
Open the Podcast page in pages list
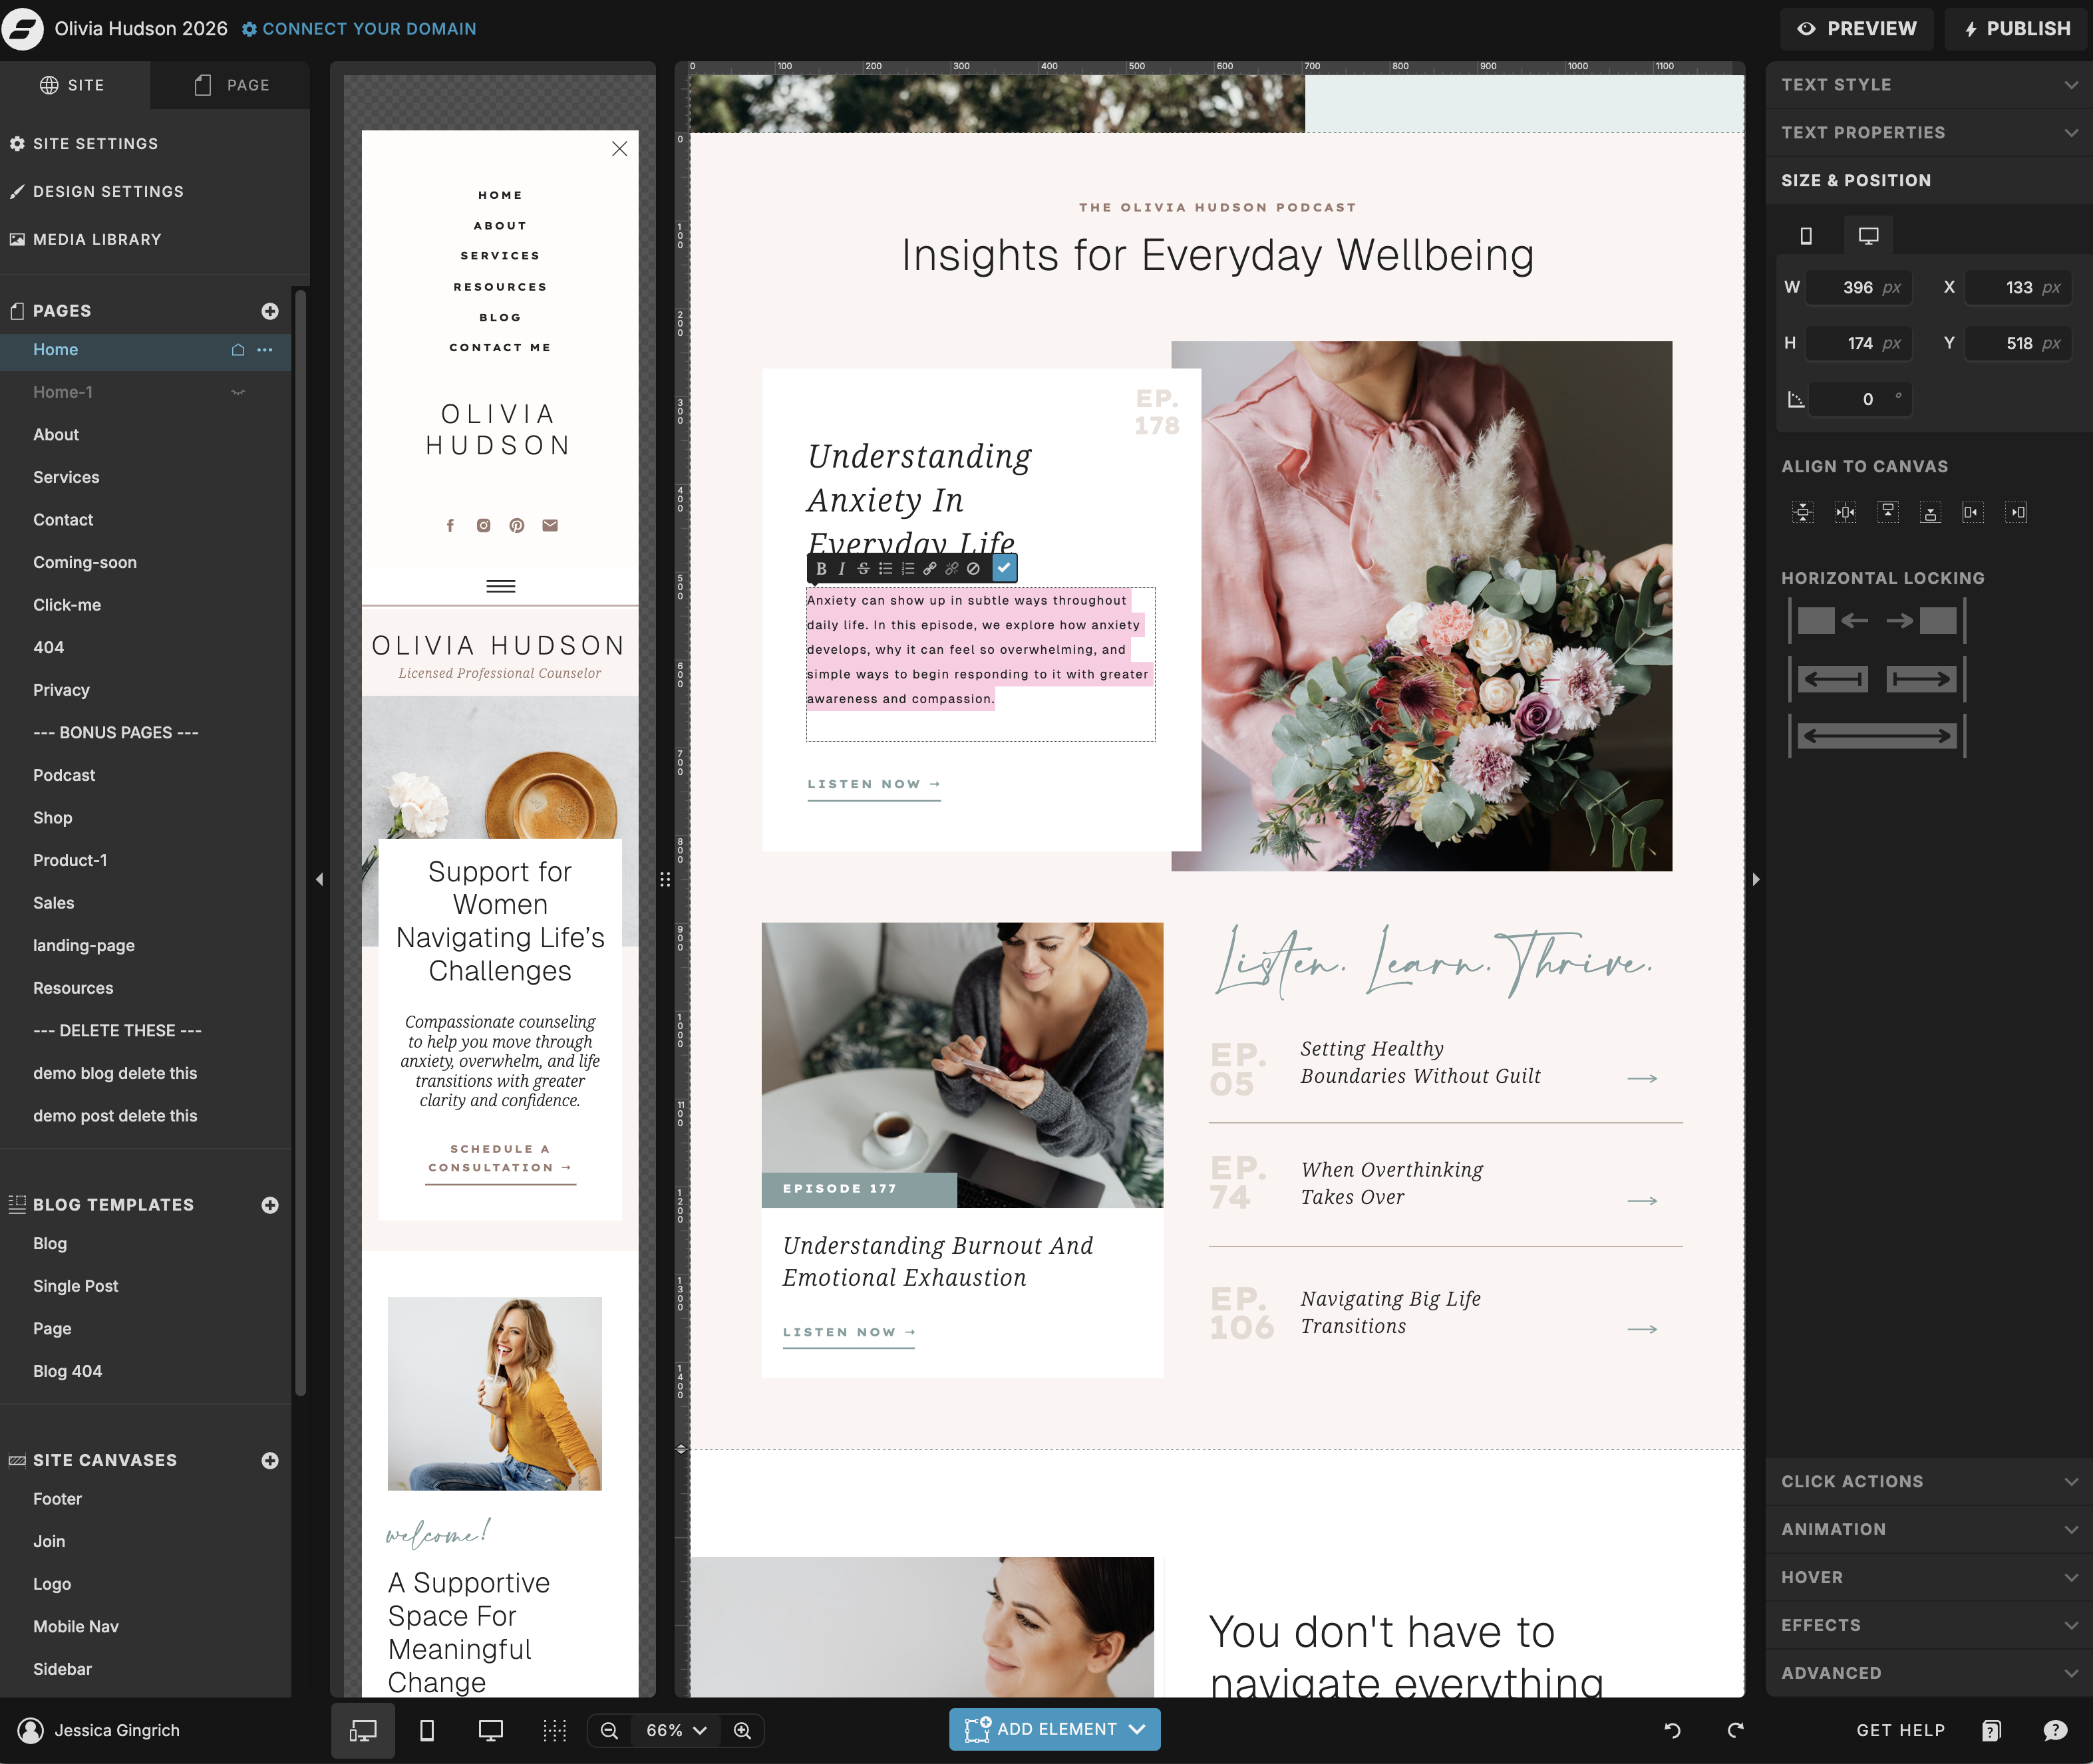[64, 775]
